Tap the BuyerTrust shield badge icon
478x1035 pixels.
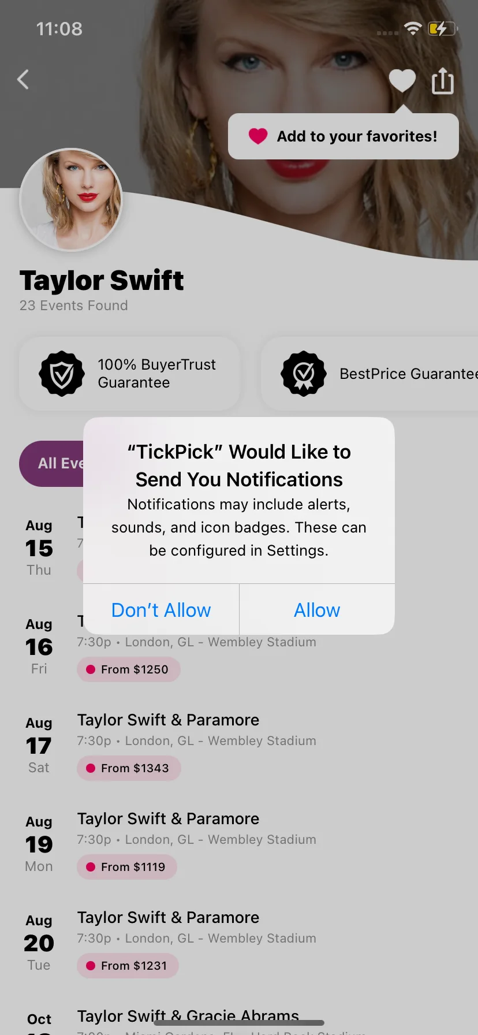(x=62, y=374)
